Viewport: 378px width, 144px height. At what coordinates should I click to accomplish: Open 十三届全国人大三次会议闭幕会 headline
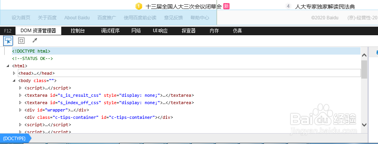183,7
